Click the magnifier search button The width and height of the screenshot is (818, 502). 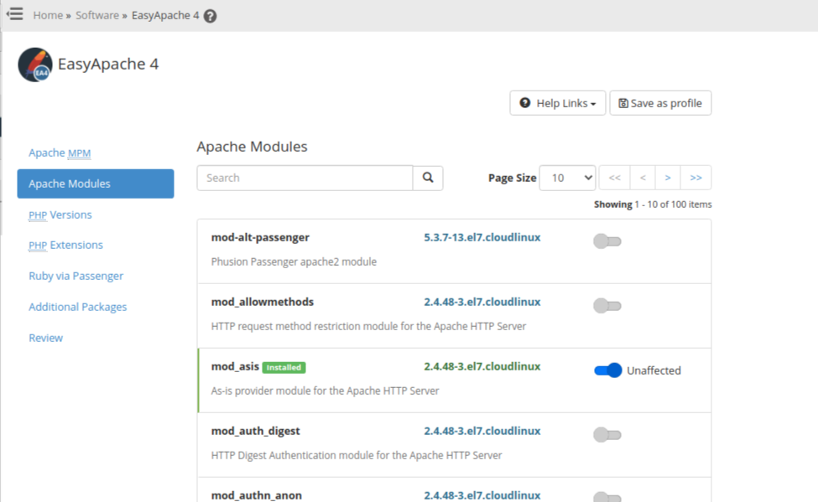click(x=428, y=178)
